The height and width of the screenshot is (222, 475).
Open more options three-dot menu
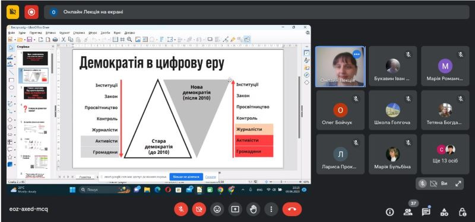coord(271,210)
